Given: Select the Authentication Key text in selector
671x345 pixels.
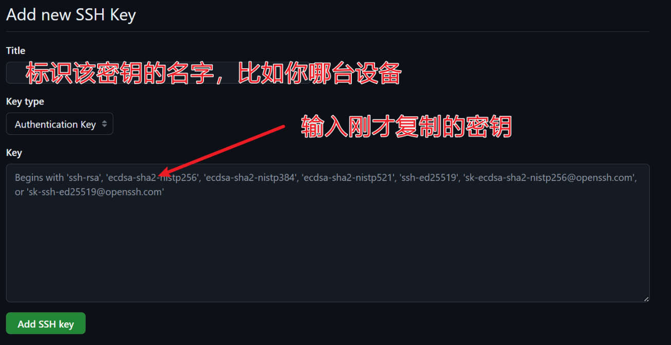Looking at the screenshot, I should click(55, 125).
